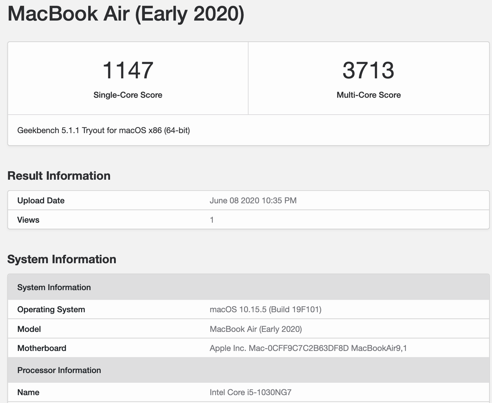Click the Processor Information table header
Screen dimensions: 492x403
point(59,370)
